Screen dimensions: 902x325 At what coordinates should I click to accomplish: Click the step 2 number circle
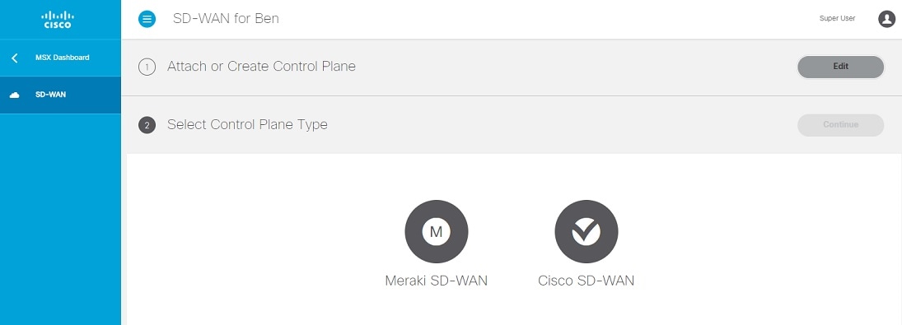coord(147,125)
